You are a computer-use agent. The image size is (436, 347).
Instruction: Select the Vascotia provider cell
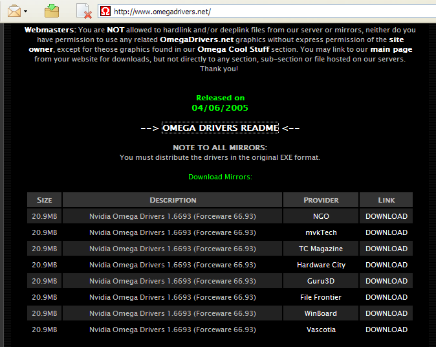[x=321, y=330]
